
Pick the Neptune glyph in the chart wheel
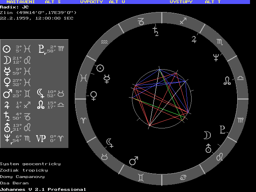point(216,57)
